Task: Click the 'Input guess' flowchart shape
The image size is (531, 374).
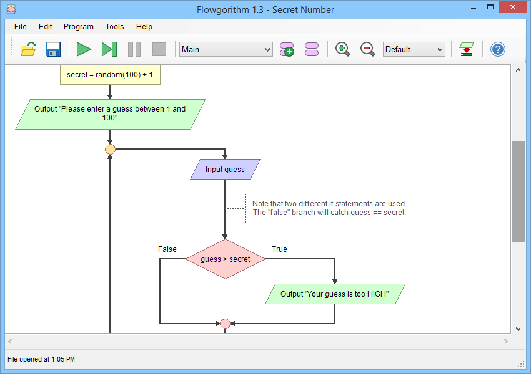Action: [x=225, y=170]
